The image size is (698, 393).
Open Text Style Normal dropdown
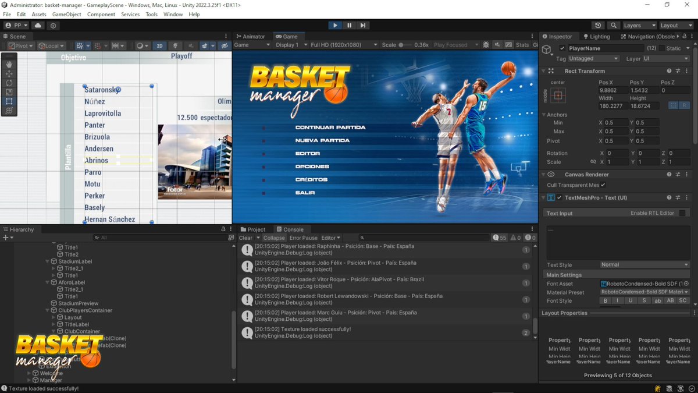pos(644,265)
